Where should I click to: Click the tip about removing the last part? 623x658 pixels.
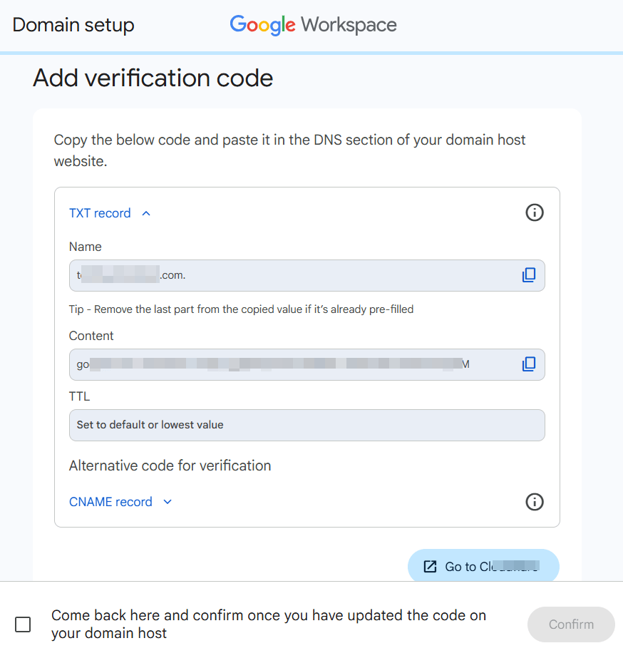241,309
